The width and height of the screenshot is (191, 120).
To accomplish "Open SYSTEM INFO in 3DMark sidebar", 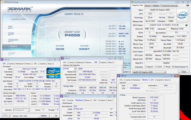I will click(x=13, y=40).
